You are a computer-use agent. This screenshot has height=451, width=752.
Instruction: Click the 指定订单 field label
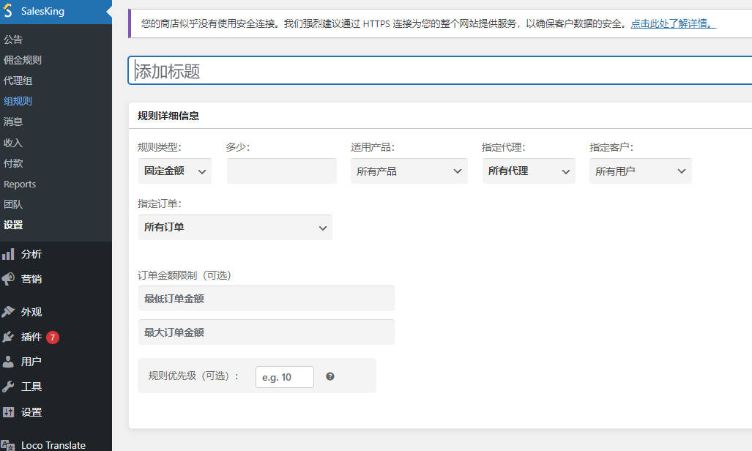[x=160, y=204]
